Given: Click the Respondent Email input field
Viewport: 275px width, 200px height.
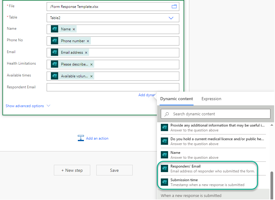Looking at the screenshot, I should [x=113, y=87].
